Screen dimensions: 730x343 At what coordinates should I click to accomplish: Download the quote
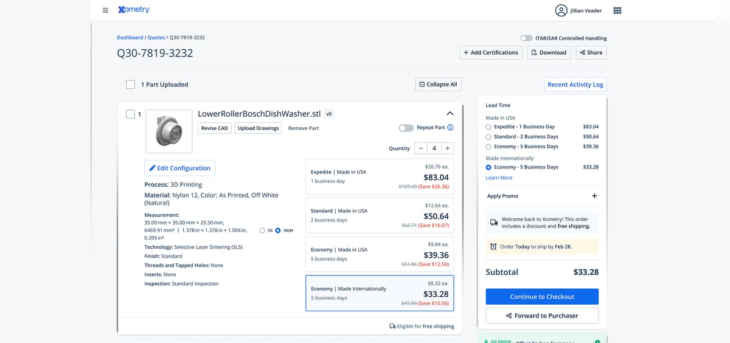tap(549, 52)
